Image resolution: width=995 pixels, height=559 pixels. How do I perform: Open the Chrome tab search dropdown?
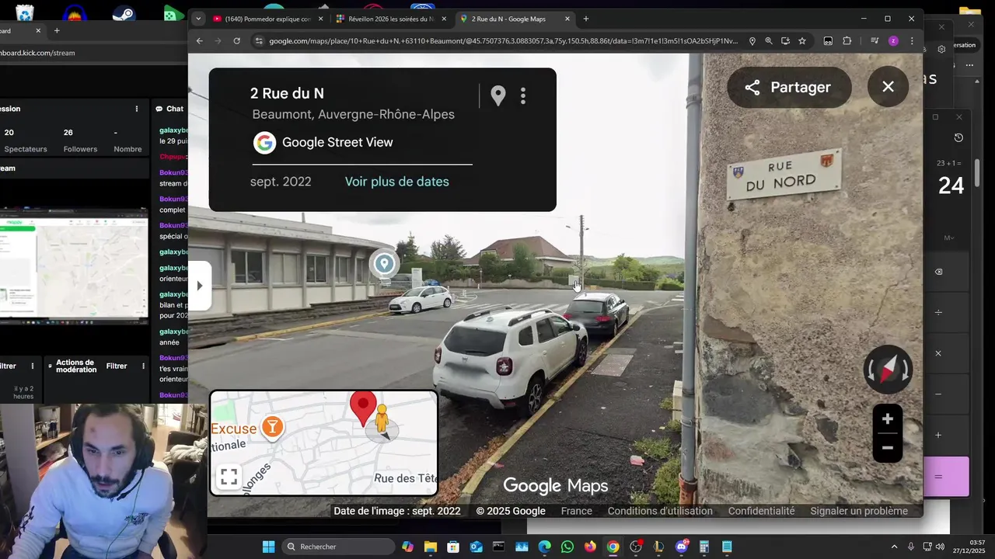coord(198,19)
